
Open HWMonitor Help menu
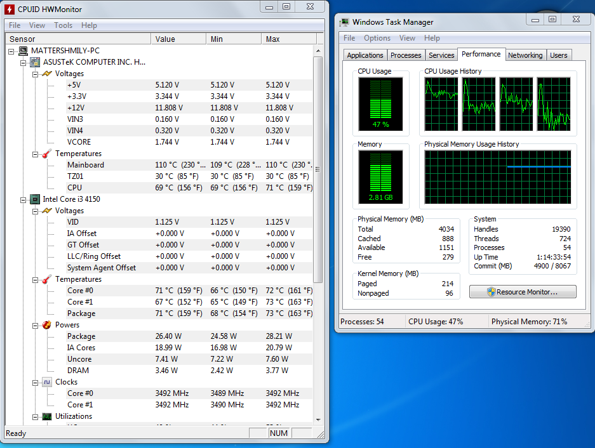coord(89,25)
